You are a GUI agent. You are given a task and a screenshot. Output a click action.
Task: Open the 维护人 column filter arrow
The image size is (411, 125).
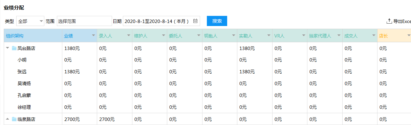[x=164, y=35]
